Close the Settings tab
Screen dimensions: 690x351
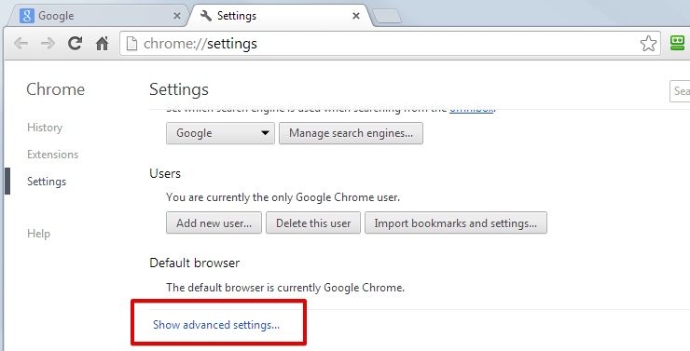[356, 16]
